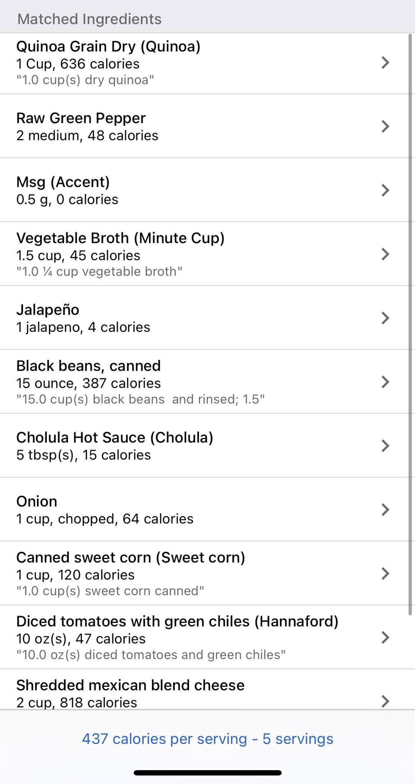Expand Canned sweet corn chevron

(385, 573)
